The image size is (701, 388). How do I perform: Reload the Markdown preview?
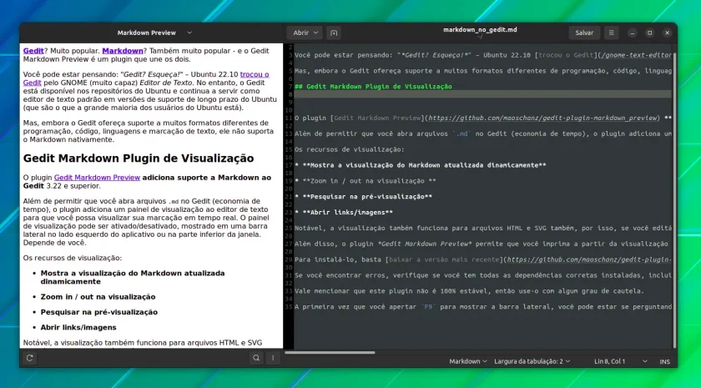pos(30,358)
